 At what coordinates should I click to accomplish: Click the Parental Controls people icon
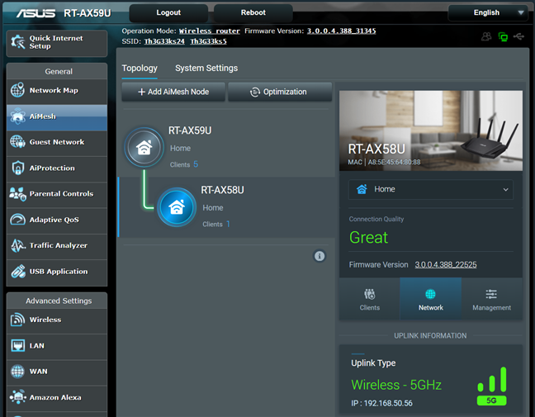[17, 194]
